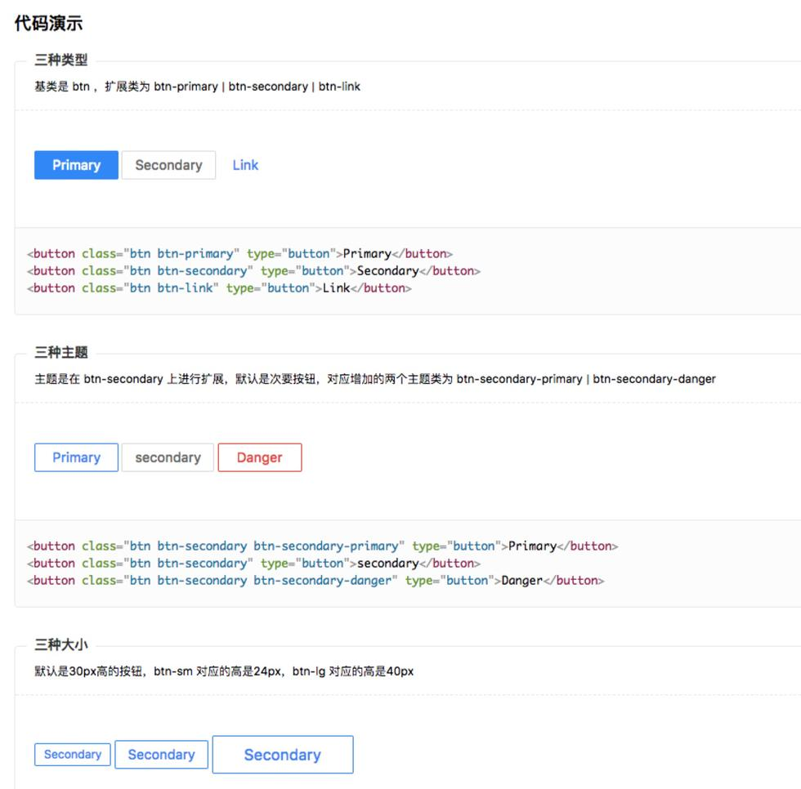The height and width of the screenshot is (789, 801).
Task: Click the red-outlined Danger button
Action: pyautogui.click(x=260, y=457)
